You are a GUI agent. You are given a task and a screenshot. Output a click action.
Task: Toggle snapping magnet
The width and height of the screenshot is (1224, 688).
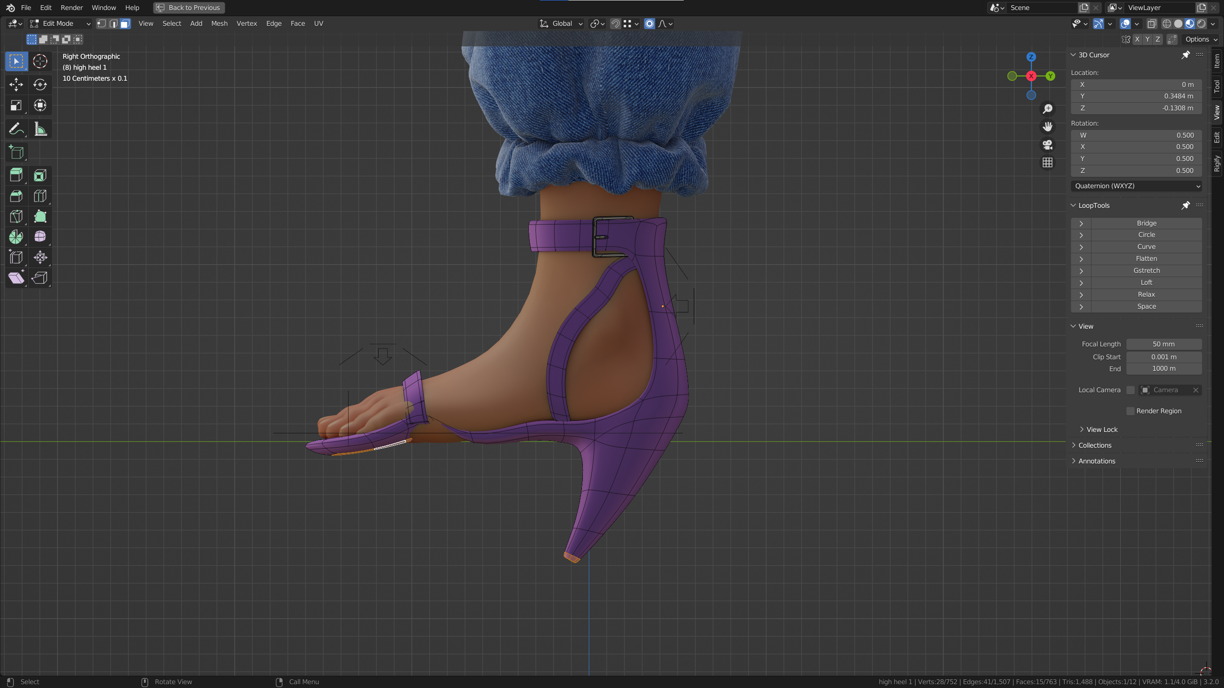click(615, 23)
